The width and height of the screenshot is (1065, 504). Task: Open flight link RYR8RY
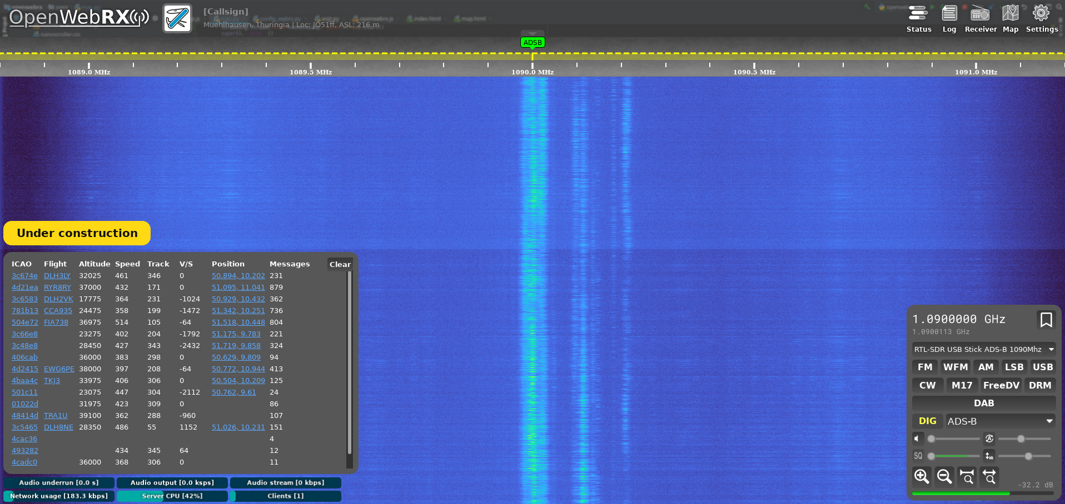pyautogui.click(x=57, y=287)
